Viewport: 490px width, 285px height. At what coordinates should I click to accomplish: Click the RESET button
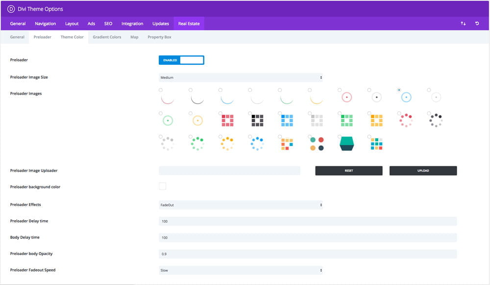[x=349, y=171]
